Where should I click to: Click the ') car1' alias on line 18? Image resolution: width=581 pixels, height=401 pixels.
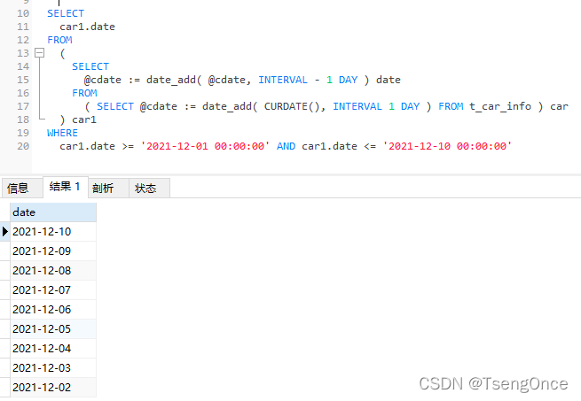(x=78, y=120)
